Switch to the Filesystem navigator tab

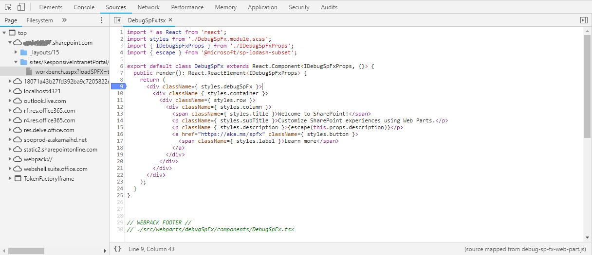coord(40,20)
